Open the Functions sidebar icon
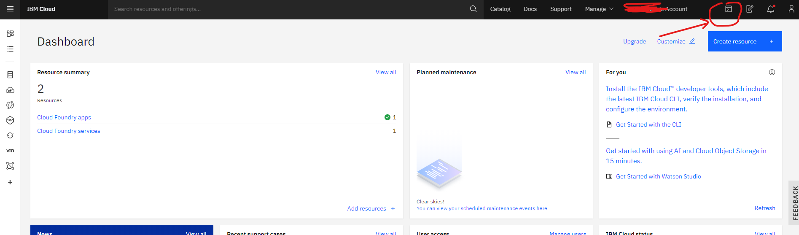Image resolution: width=799 pixels, height=235 pixels. pos(10,105)
